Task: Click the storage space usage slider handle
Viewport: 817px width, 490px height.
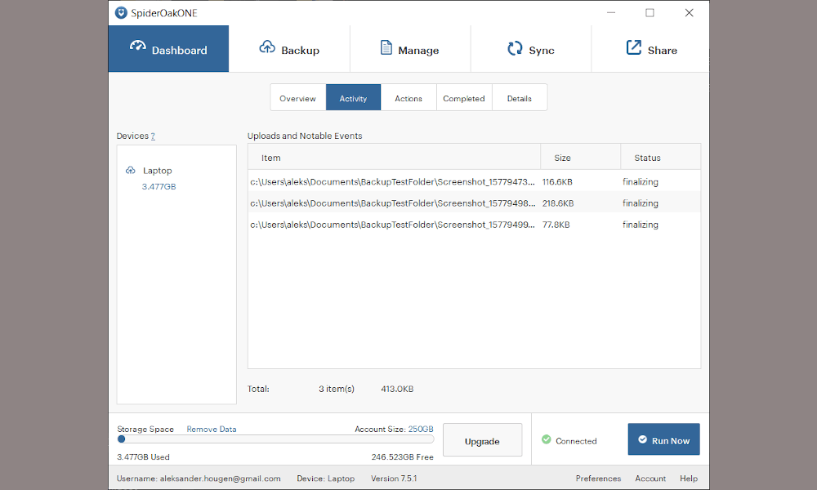Action: [122, 439]
